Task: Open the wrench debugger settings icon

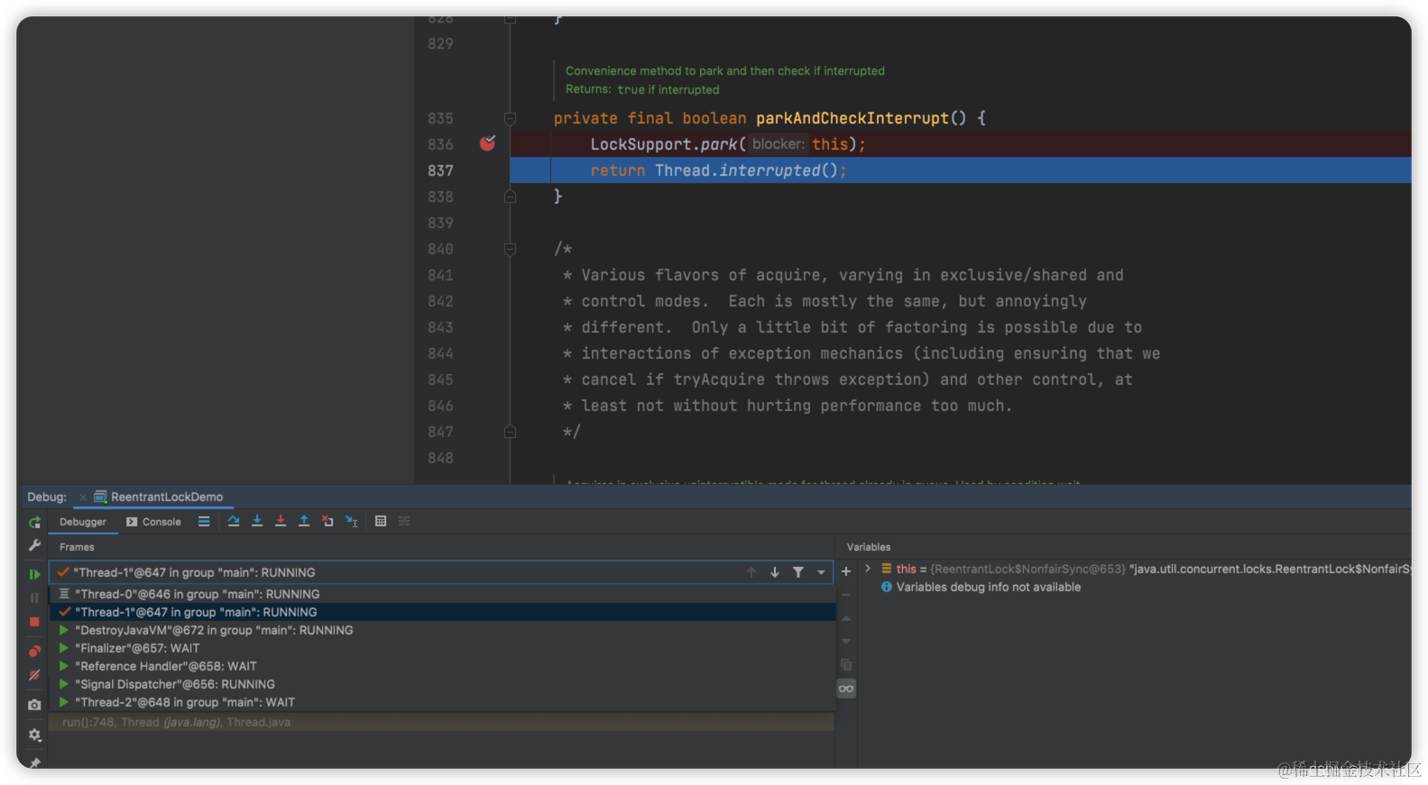Action: (34, 545)
